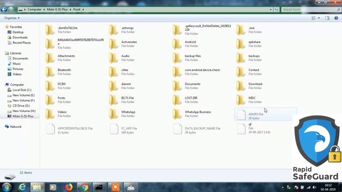Image resolution: width=342 pixels, height=192 pixels.
Task: Select the Documents folder name in file list
Action: [x=192, y=84]
